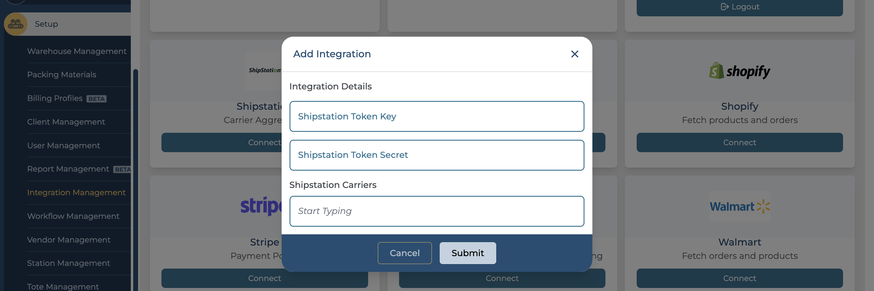Cancel adding the integration
This screenshot has width=874, height=291.
pyautogui.click(x=405, y=253)
